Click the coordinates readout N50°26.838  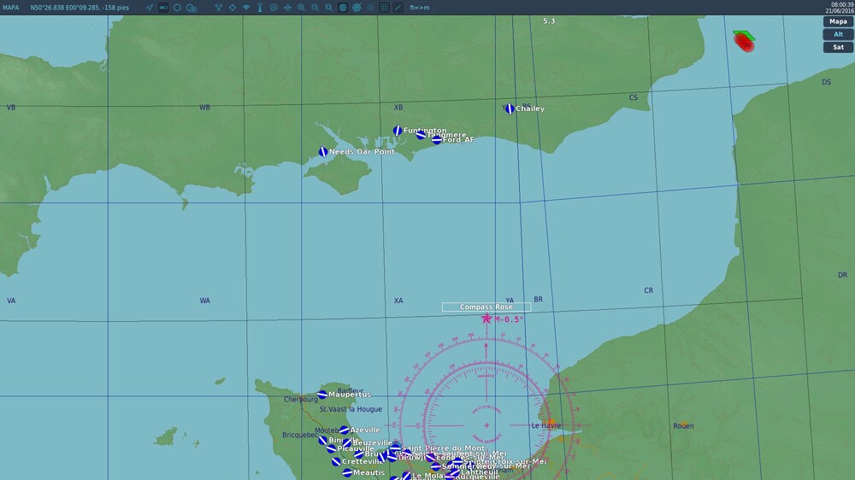(80, 8)
